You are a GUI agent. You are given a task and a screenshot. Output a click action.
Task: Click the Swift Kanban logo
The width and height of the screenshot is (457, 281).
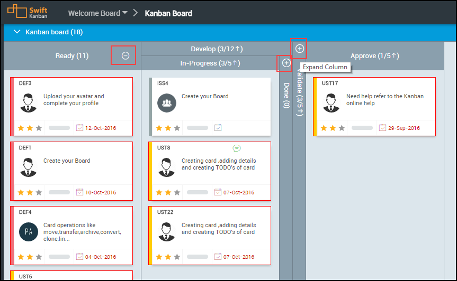point(27,12)
